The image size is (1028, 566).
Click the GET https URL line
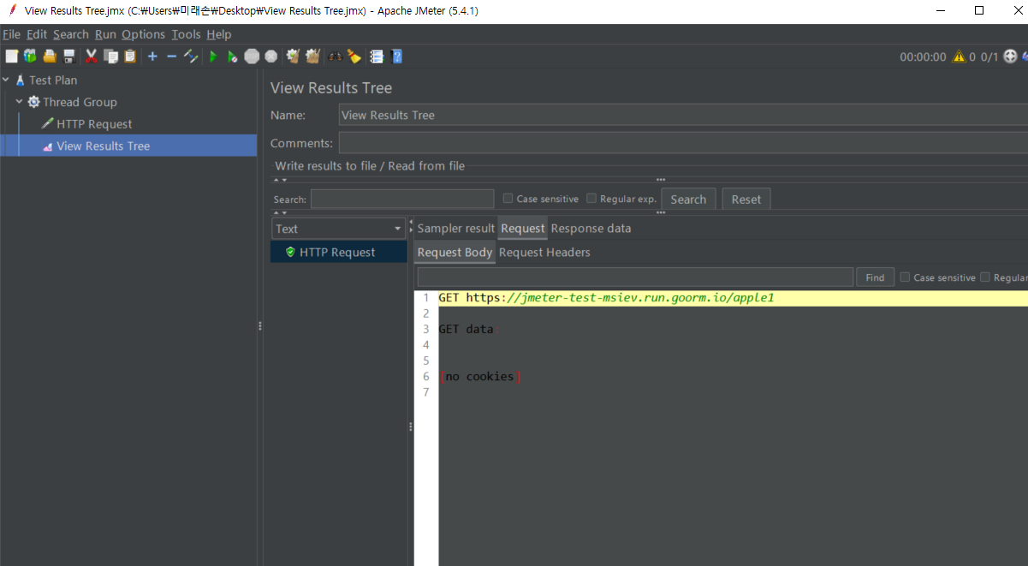[606, 298]
